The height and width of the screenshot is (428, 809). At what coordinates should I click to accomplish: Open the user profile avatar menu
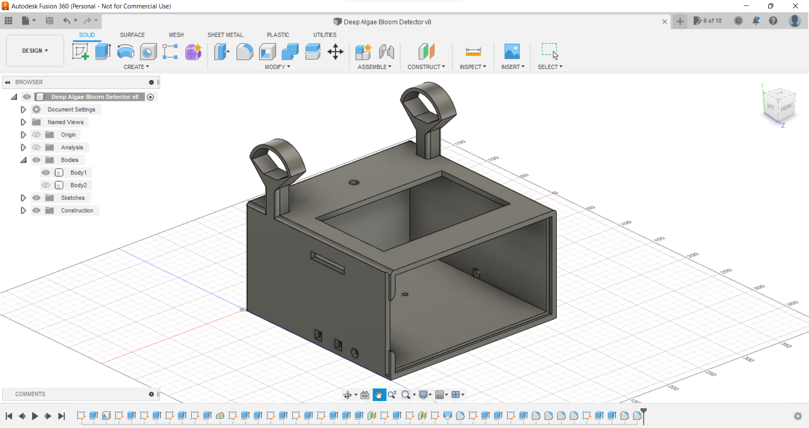795,21
